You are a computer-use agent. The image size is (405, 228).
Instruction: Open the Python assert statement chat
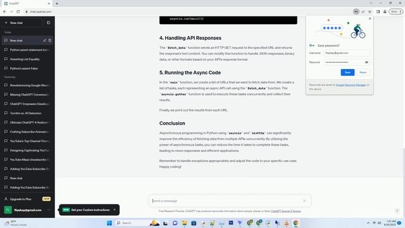click(x=27, y=49)
